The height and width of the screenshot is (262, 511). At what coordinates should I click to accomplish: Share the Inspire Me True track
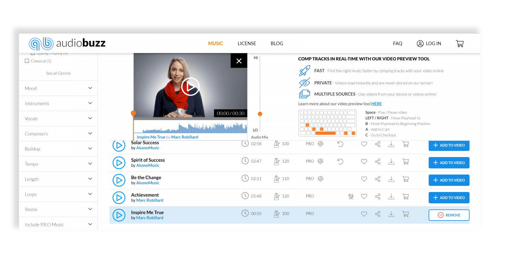click(377, 214)
